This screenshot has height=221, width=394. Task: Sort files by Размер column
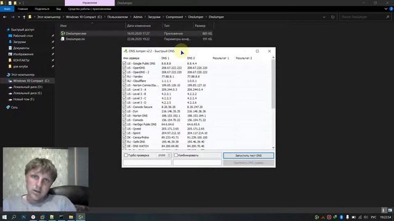[200, 26]
